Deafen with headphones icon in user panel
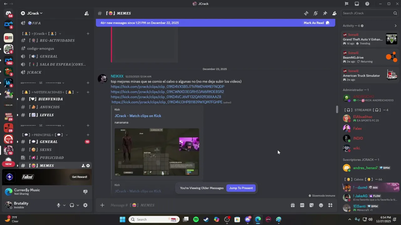The image size is (401, 225). 72,205
